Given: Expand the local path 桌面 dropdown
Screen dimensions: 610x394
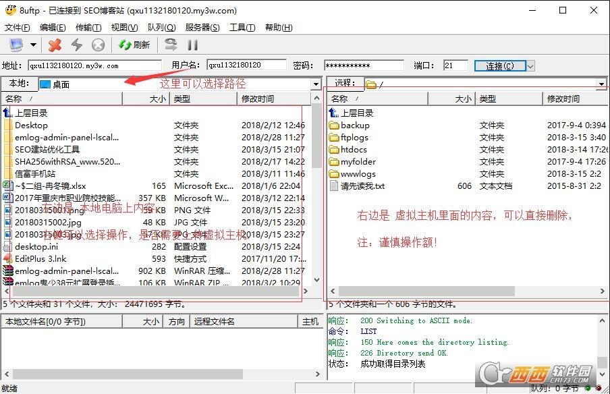Looking at the screenshot, I should (x=315, y=84).
